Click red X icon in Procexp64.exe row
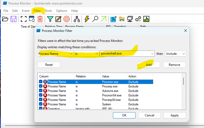204x128 pixels. (x=45, y=100)
